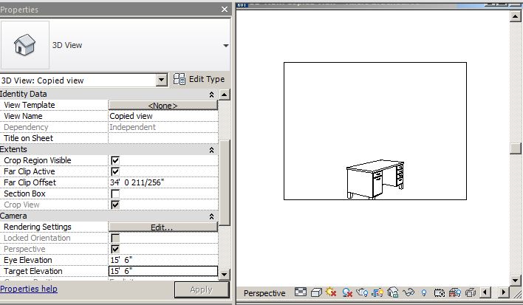Click the '3D View' type name text
The height and width of the screenshot is (305, 523).
click(x=67, y=45)
